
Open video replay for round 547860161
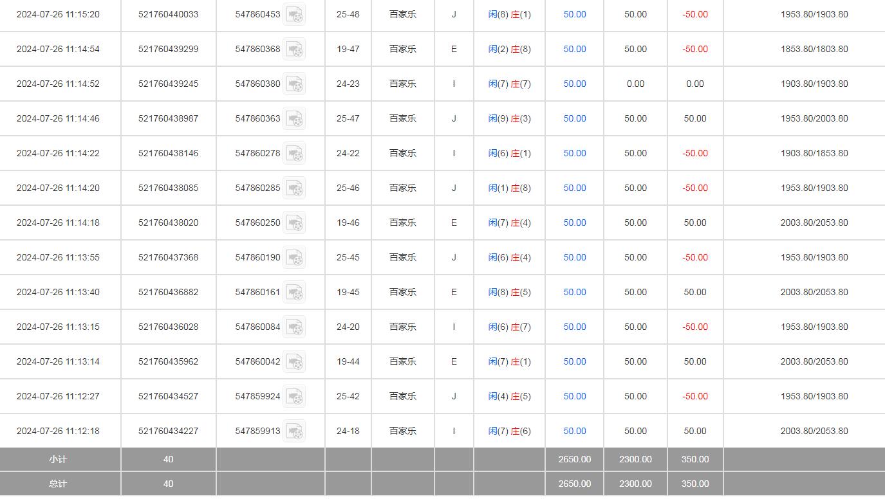(294, 292)
